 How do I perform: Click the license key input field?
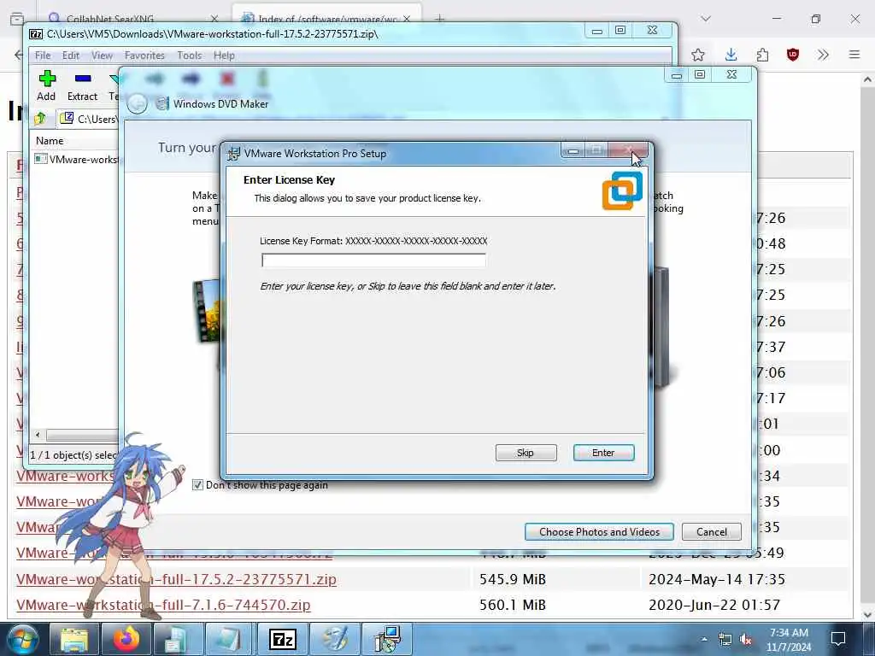pos(373,261)
